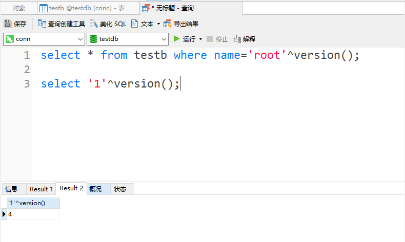Open the 状态 tab

(120, 189)
